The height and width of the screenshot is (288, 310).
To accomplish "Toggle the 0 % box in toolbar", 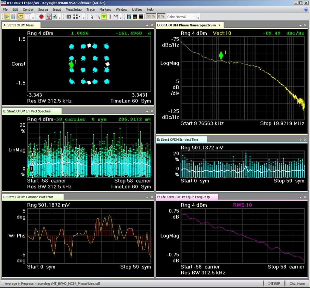I will [x=161, y=16].
